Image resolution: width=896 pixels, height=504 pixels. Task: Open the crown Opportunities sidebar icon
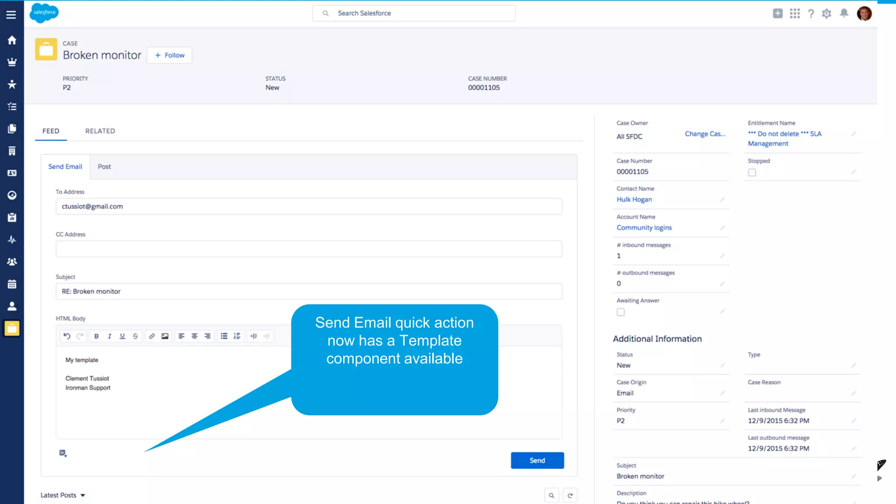point(12,62)
